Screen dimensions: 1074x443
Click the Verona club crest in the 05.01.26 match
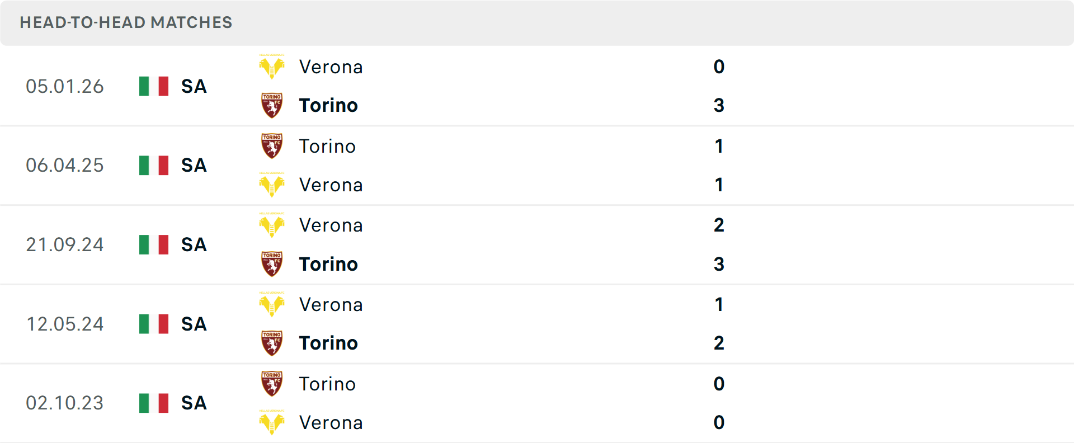pos(272,67)
